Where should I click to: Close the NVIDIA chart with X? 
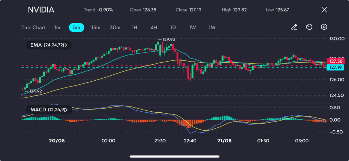(x=324, y=10)
